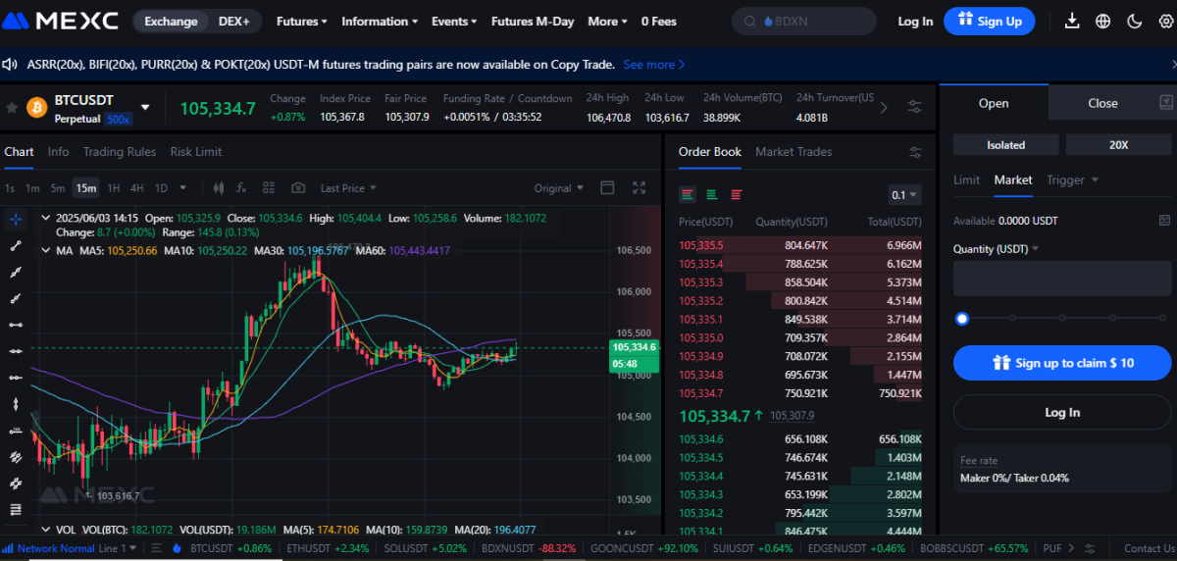Click the chart window layout icon
The image size is (1177, 561).
point(607,187)
